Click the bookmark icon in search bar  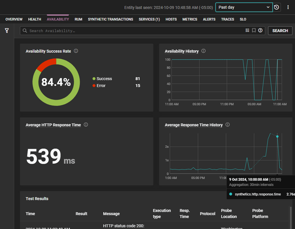[254, 30]
